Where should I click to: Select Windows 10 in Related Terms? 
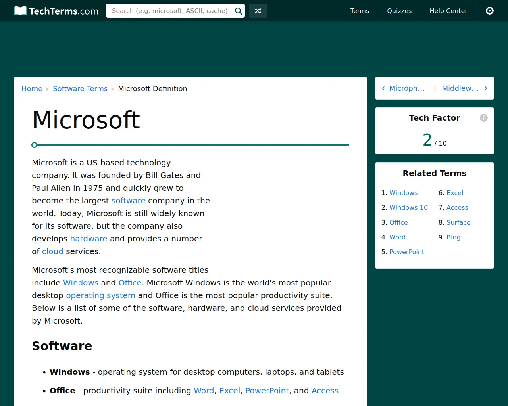pos(408,207)
